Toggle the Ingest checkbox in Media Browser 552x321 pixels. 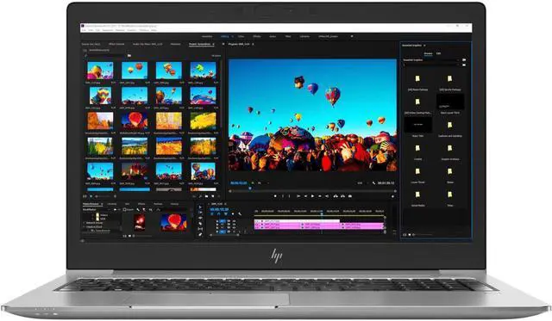click(124, 210)
